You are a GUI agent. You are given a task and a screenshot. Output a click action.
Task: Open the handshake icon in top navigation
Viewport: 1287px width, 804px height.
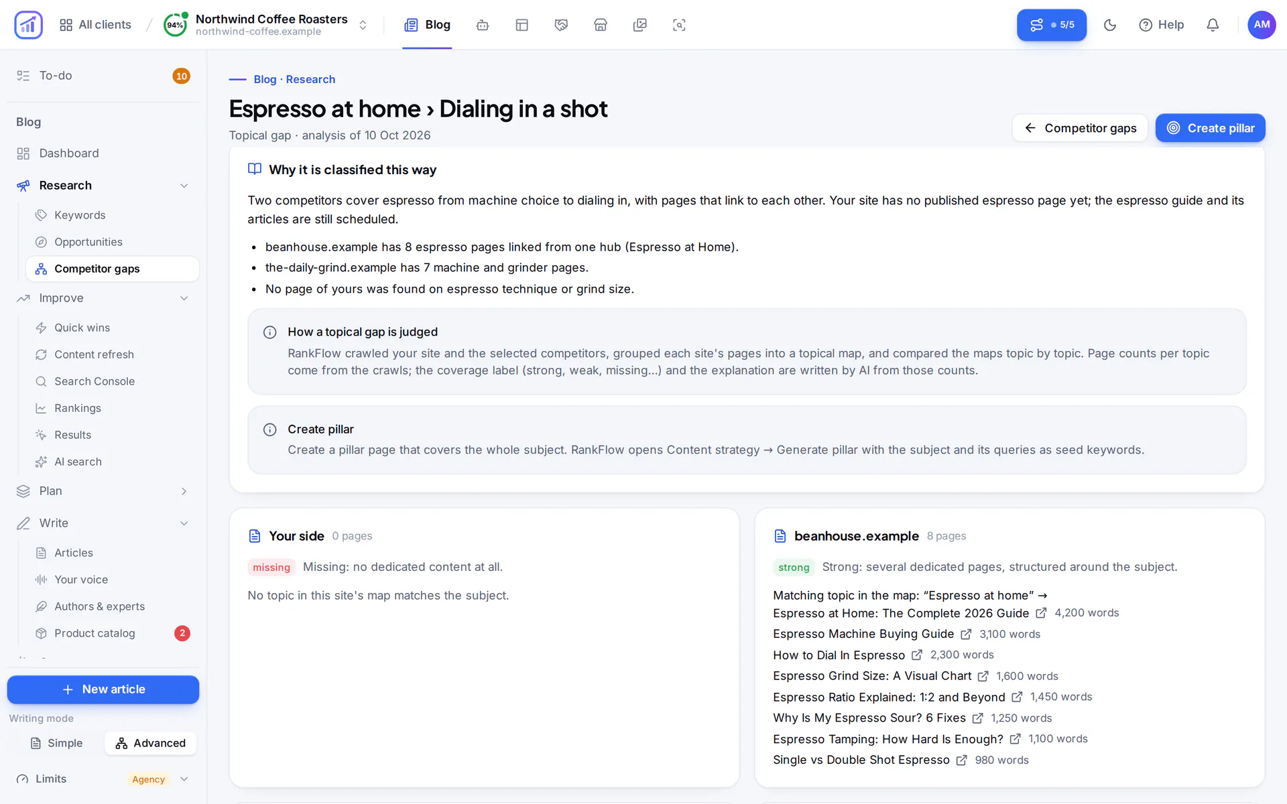[x=561, y=25]
